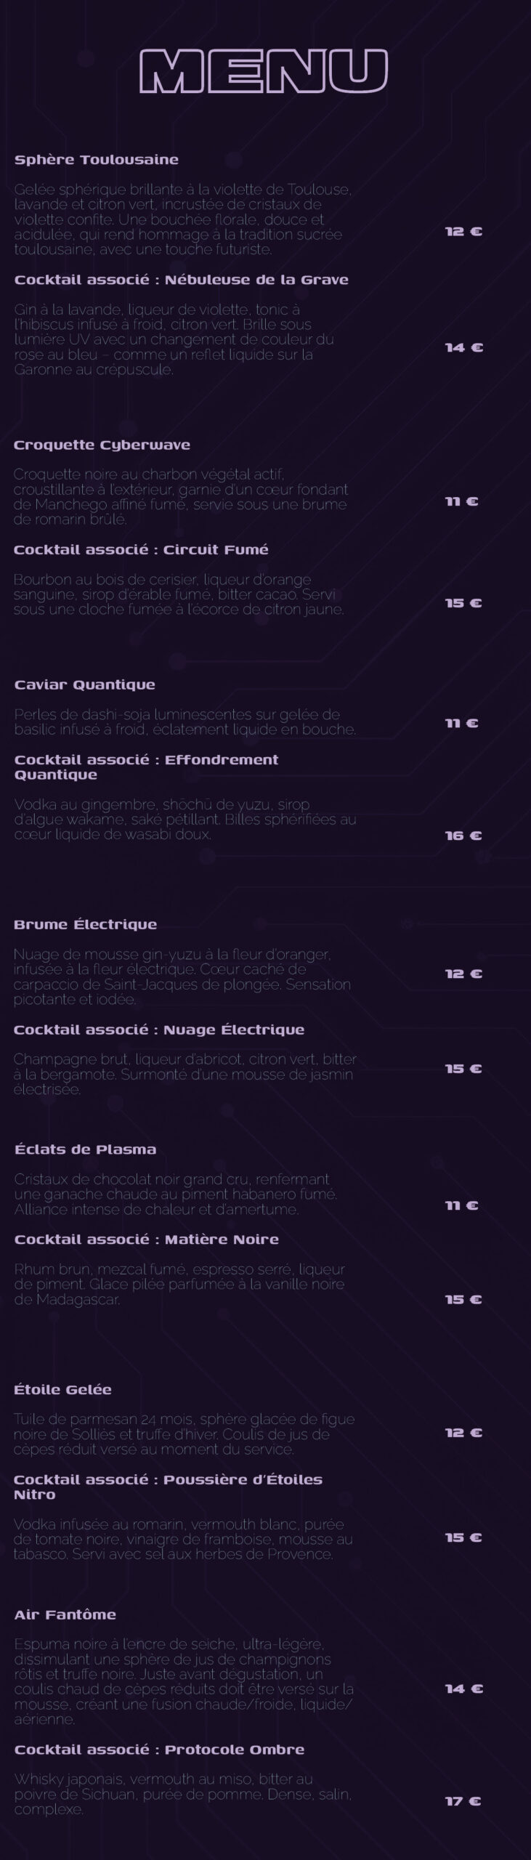Click the Matière Noire cocktail heading
The width and height of the screenshot is (531, 1860).
pos(147,1240)
